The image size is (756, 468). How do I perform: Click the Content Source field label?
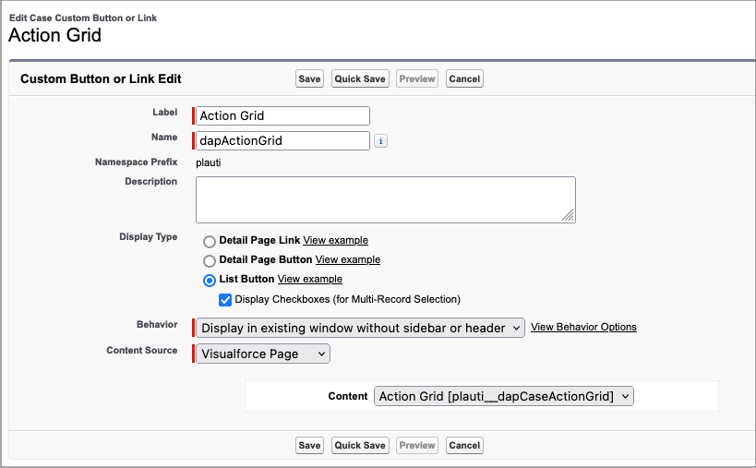pos(142,351)
